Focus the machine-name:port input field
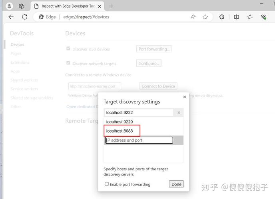The image size is (275, 199). coord(95,86)
